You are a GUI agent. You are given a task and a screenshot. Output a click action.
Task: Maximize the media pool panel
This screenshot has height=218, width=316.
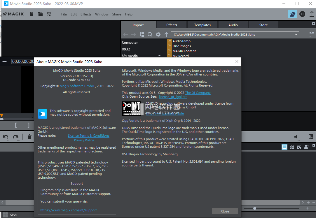314,24
